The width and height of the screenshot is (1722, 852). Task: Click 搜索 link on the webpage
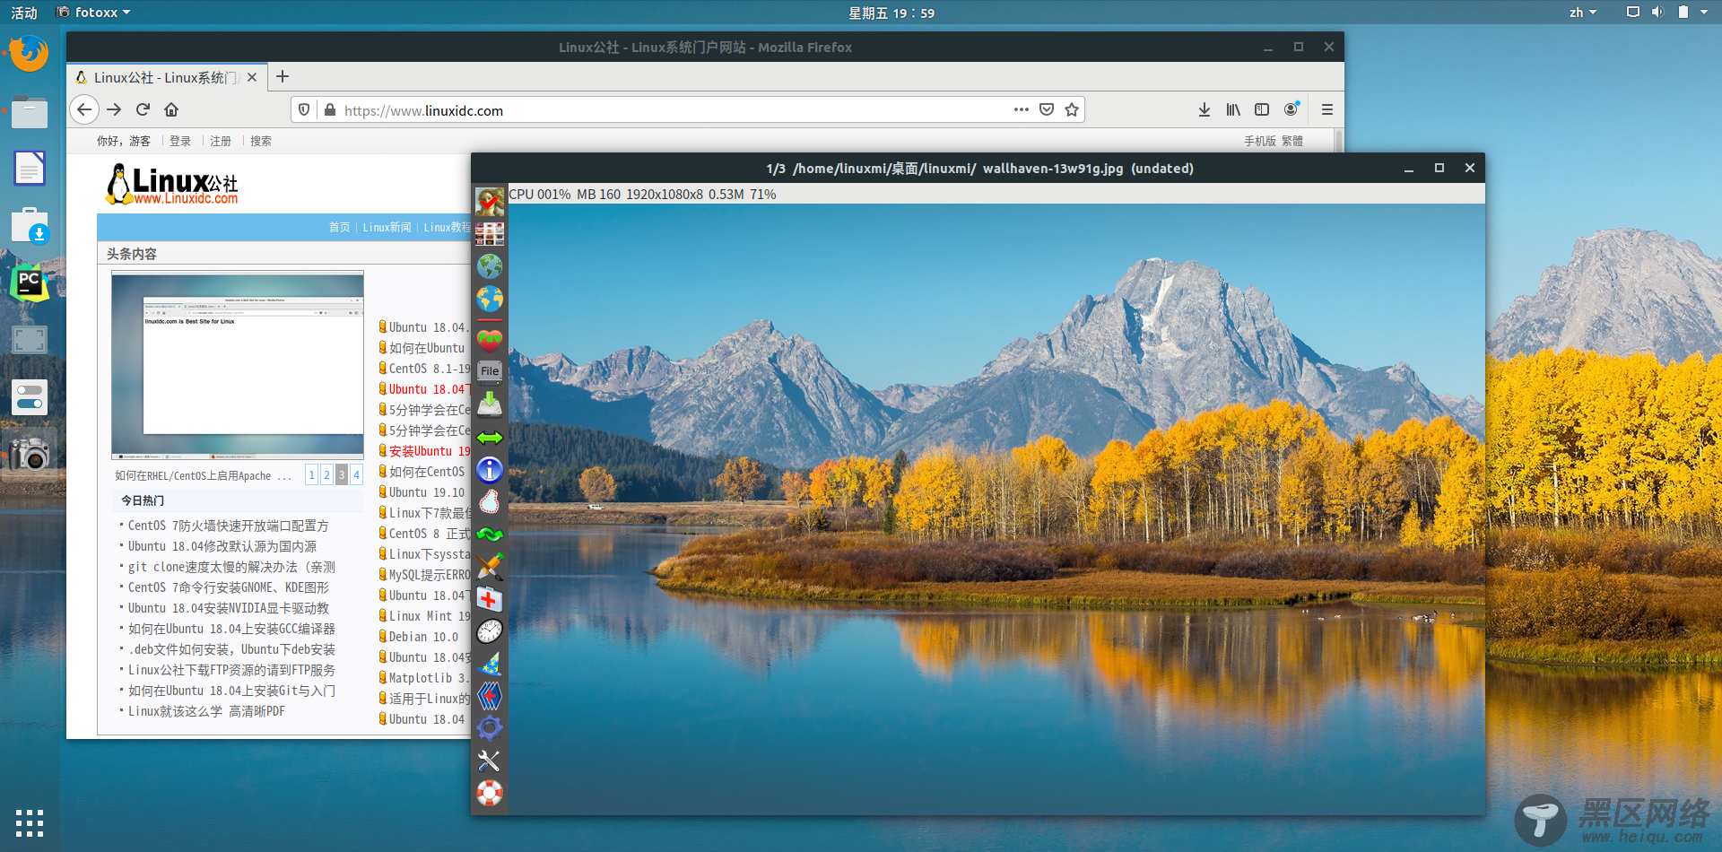(x=261, y=141)
